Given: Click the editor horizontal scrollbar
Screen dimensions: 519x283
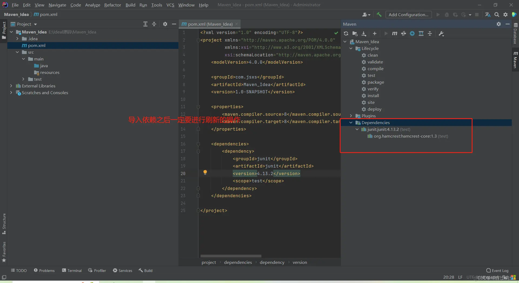Looking at the screenshot, I should 231,256.
